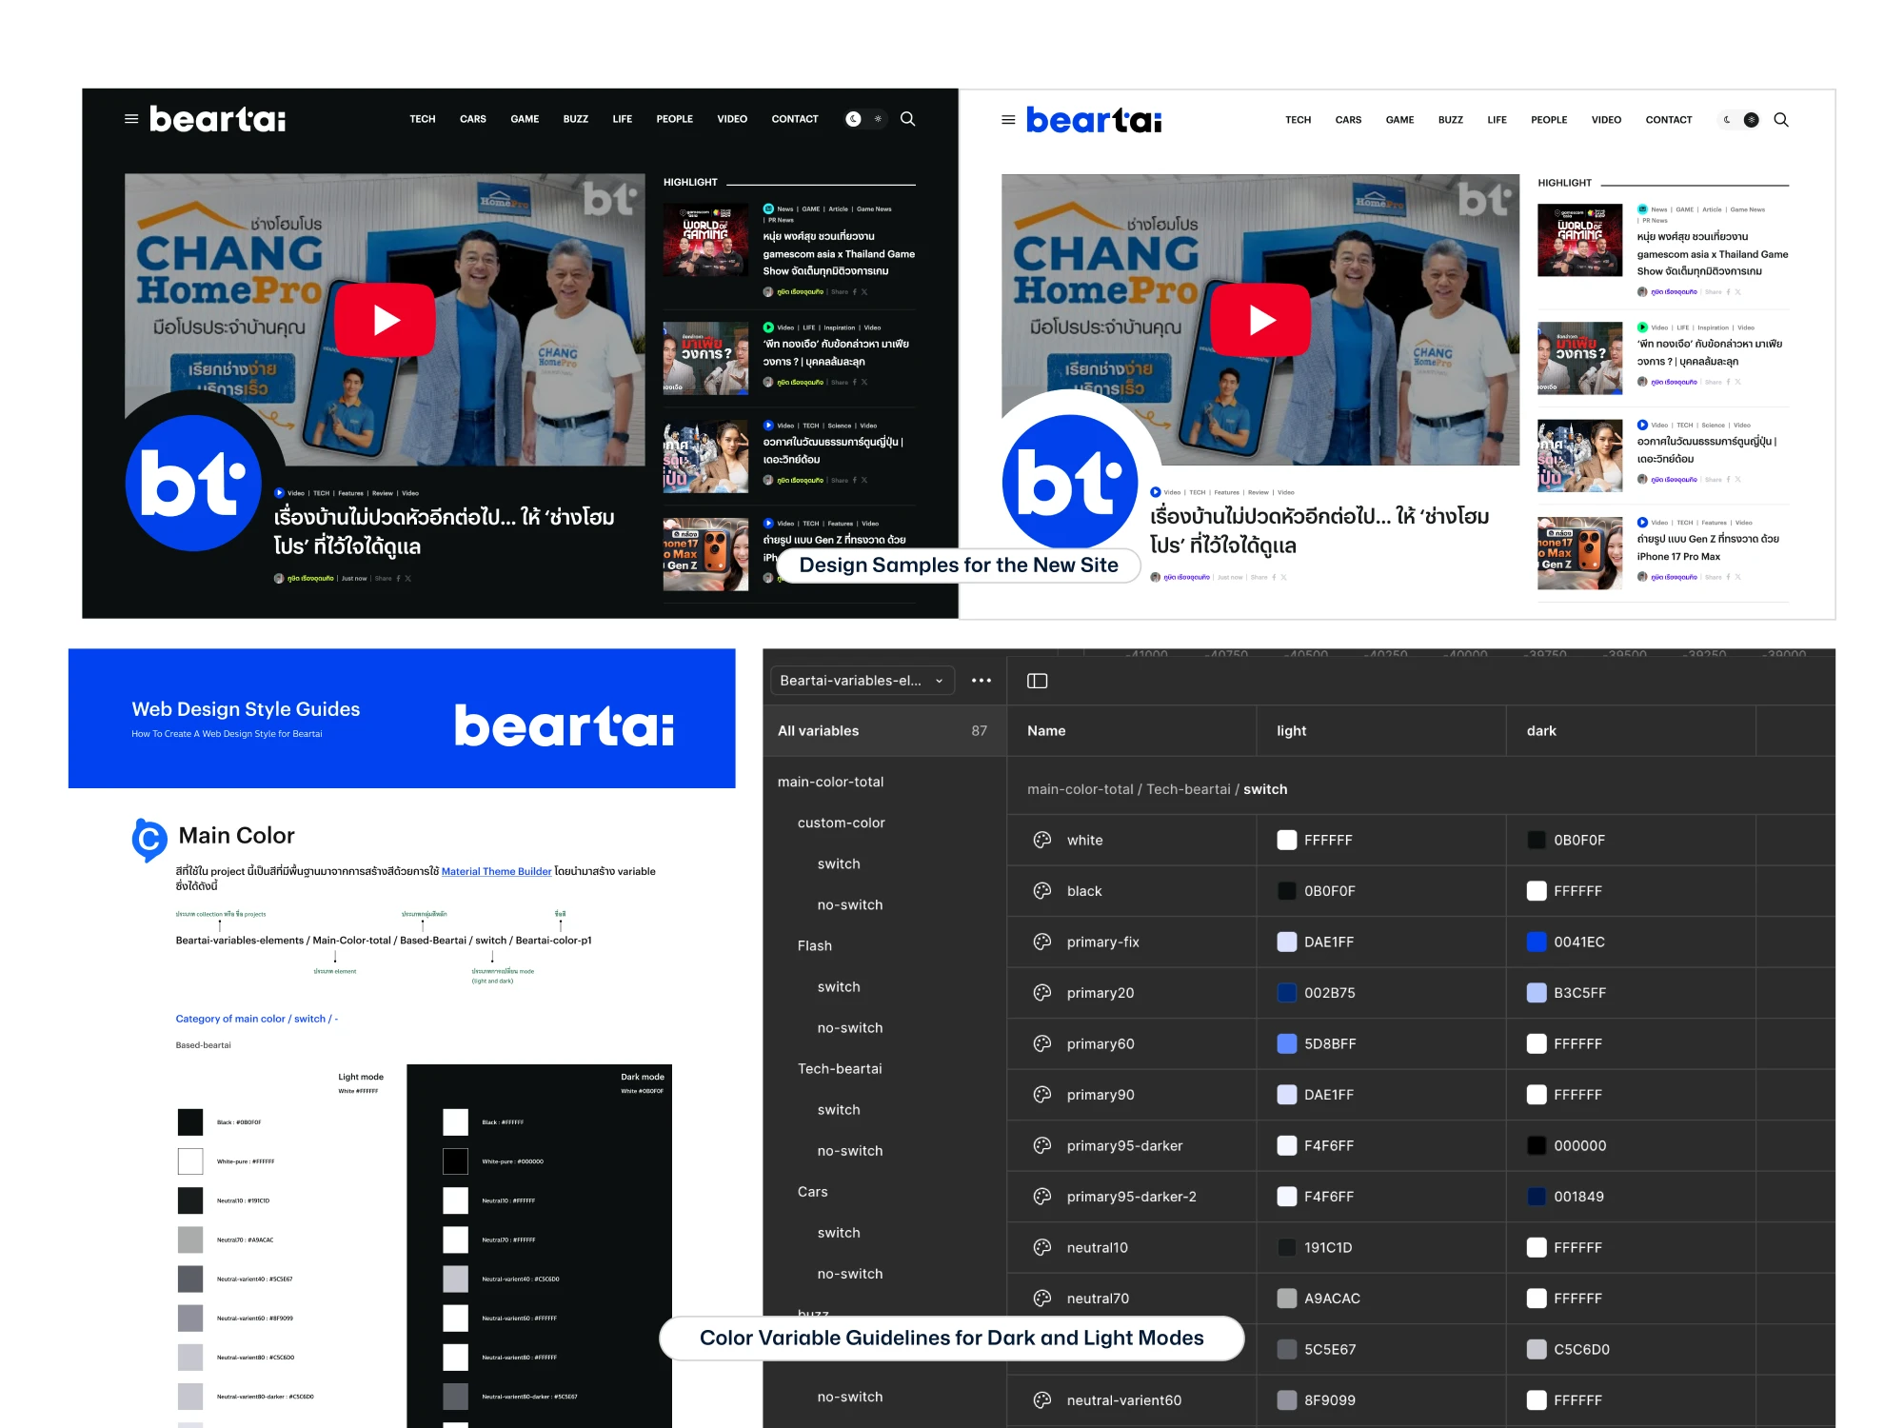Click TECH menu item in dark header
The image size is (1904, 1428).
click(x=423, y=119)
